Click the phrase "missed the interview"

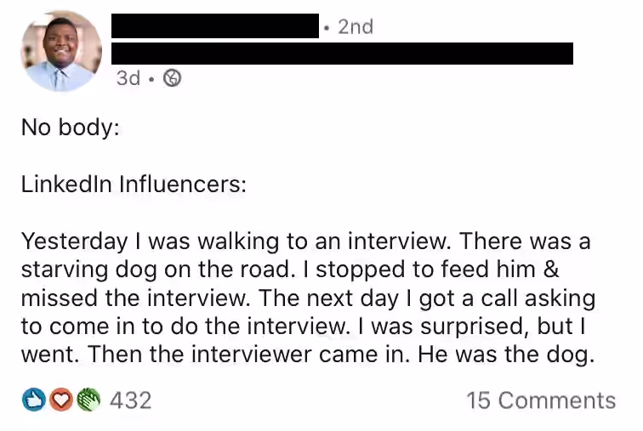point(135,298)
